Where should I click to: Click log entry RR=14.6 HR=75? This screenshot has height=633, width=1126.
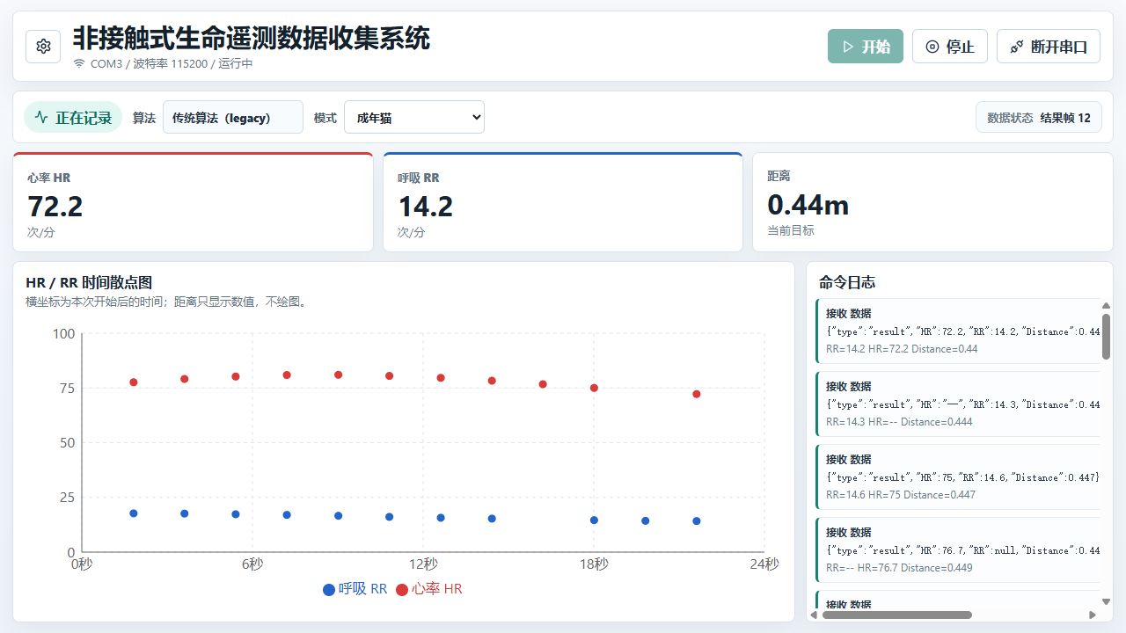959,477
